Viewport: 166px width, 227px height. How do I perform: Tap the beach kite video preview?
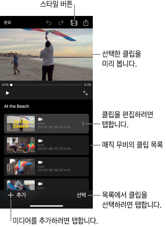point(46,54)
